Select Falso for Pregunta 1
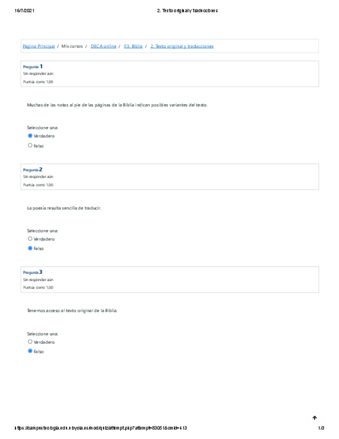The image size is (339, 439). tap(30, 145)
